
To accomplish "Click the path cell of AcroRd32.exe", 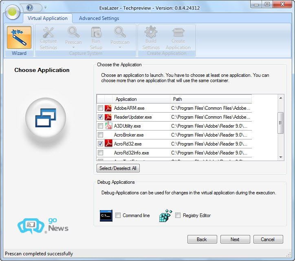I will tap(209, 144).
